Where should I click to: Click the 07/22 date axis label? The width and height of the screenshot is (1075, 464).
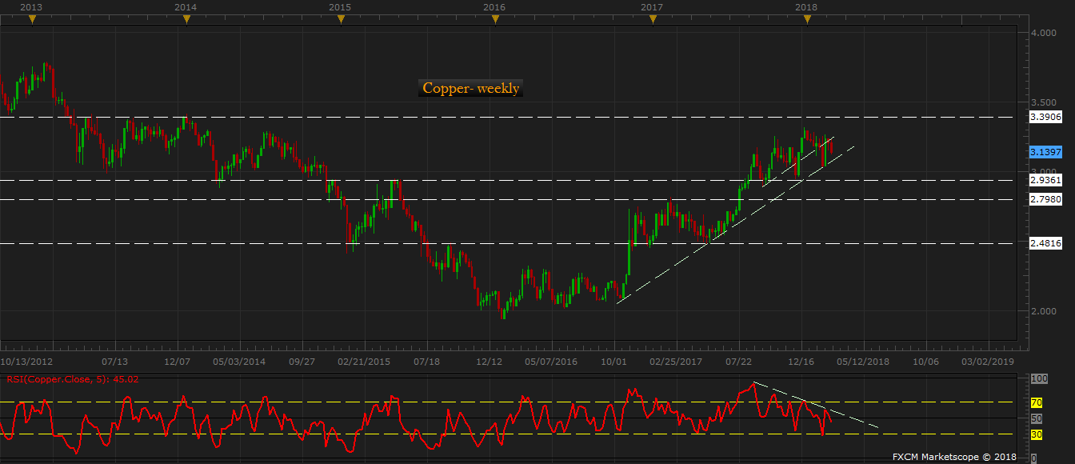click(x=738, y=362)
